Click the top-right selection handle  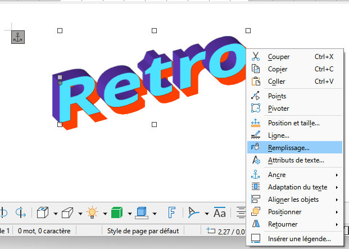click(248, 31)
